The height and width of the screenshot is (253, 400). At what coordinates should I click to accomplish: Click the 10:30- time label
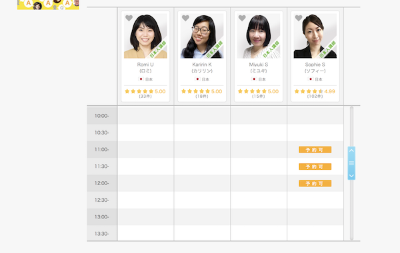pyautogui.click(x=102, y=132)
